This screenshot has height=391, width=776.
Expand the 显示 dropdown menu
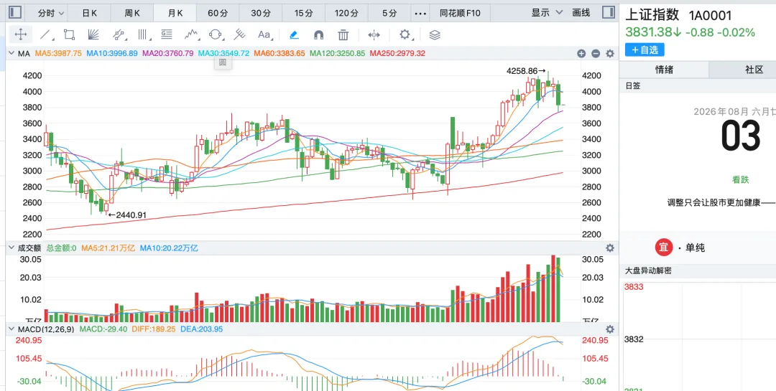(x=547, y=13)
